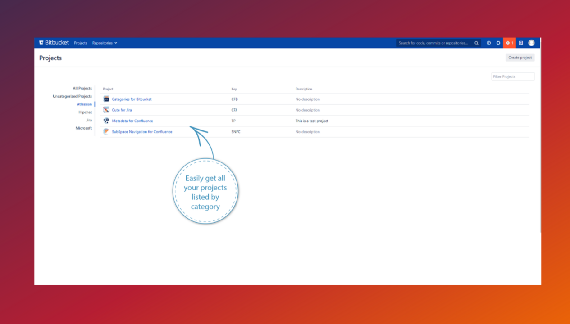The height and width of the screenshot is (324, 570).
Task: Open your user avatar menu
Action: point(531,43)
